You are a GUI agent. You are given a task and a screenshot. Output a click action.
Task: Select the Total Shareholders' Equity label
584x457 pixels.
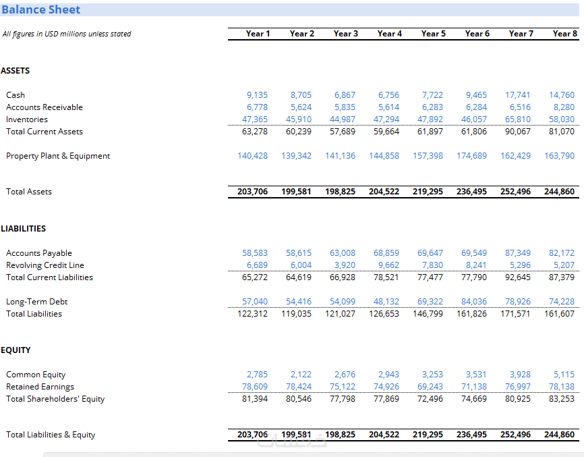55,399
